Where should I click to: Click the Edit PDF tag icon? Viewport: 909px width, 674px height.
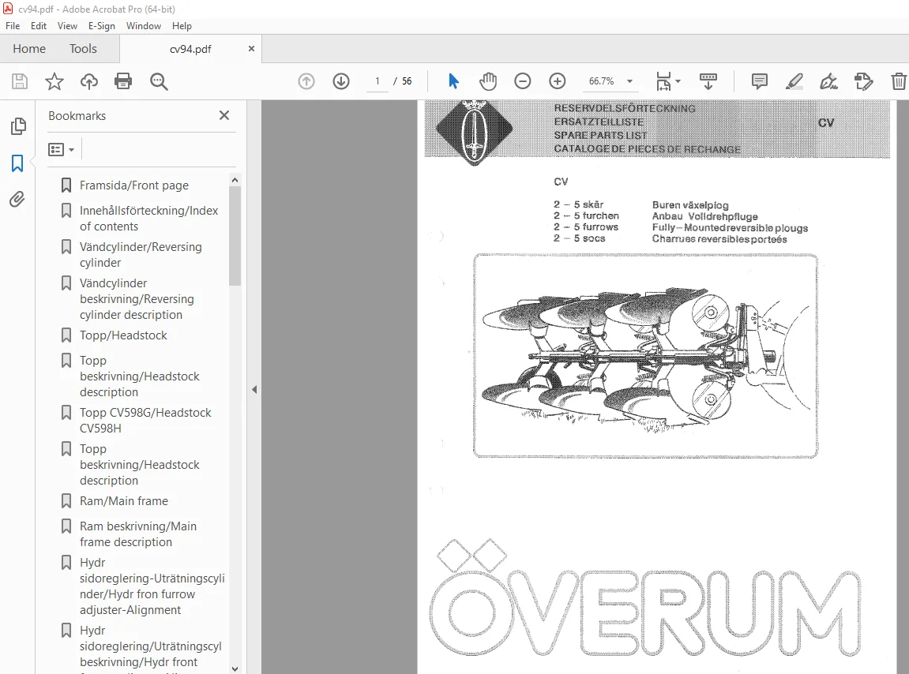tap(863, 81)
